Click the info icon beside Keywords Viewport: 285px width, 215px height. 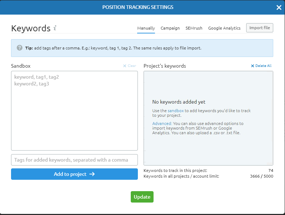(x=55, y=28)
